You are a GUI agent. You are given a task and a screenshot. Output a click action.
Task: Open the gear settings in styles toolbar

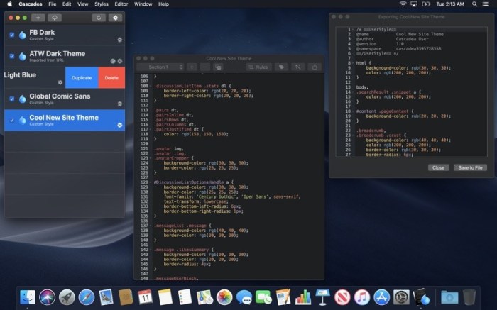click(x=115, y=17)
